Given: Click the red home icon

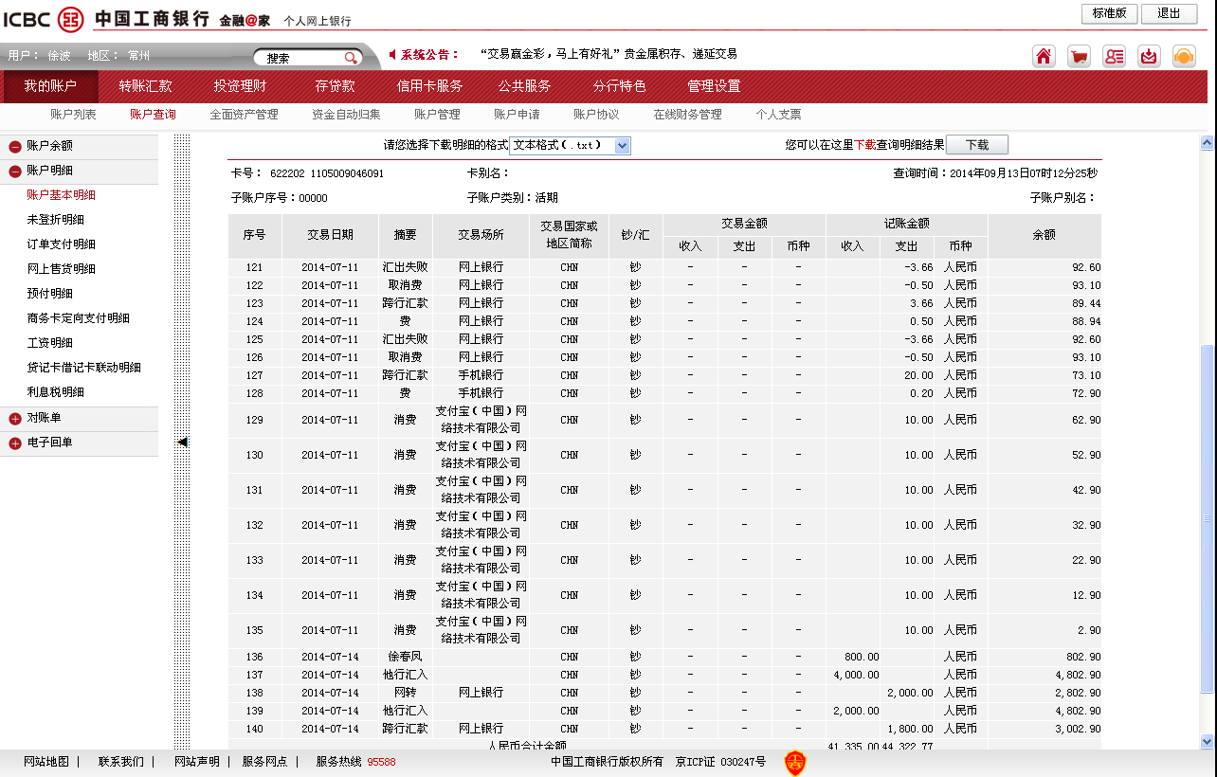Looking at the screenshot, I should 1044,56.
